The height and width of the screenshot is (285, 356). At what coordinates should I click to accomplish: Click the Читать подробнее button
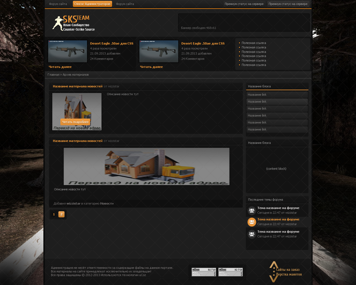(x=75, y=122)
